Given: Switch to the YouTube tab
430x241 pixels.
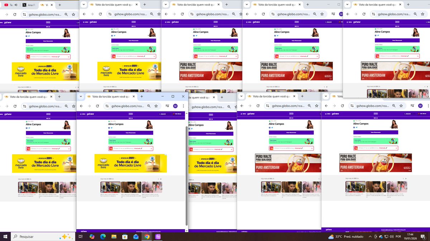Looking at the screenshot, I should 9,5.
